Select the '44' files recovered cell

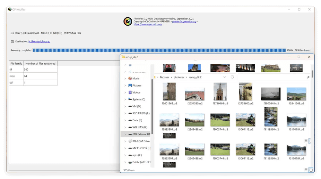(40, 76)
